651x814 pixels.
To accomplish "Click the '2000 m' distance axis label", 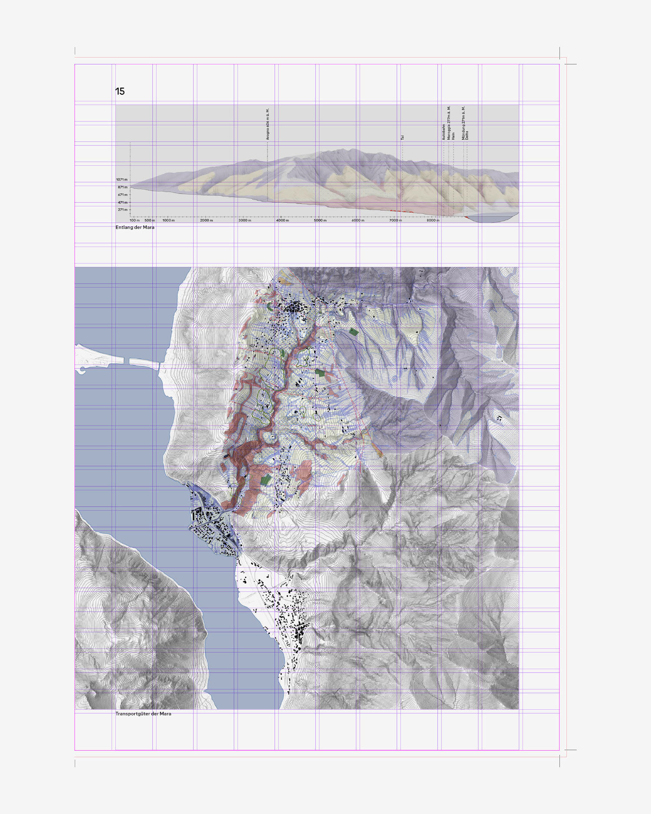I will (x=207, y=221).
